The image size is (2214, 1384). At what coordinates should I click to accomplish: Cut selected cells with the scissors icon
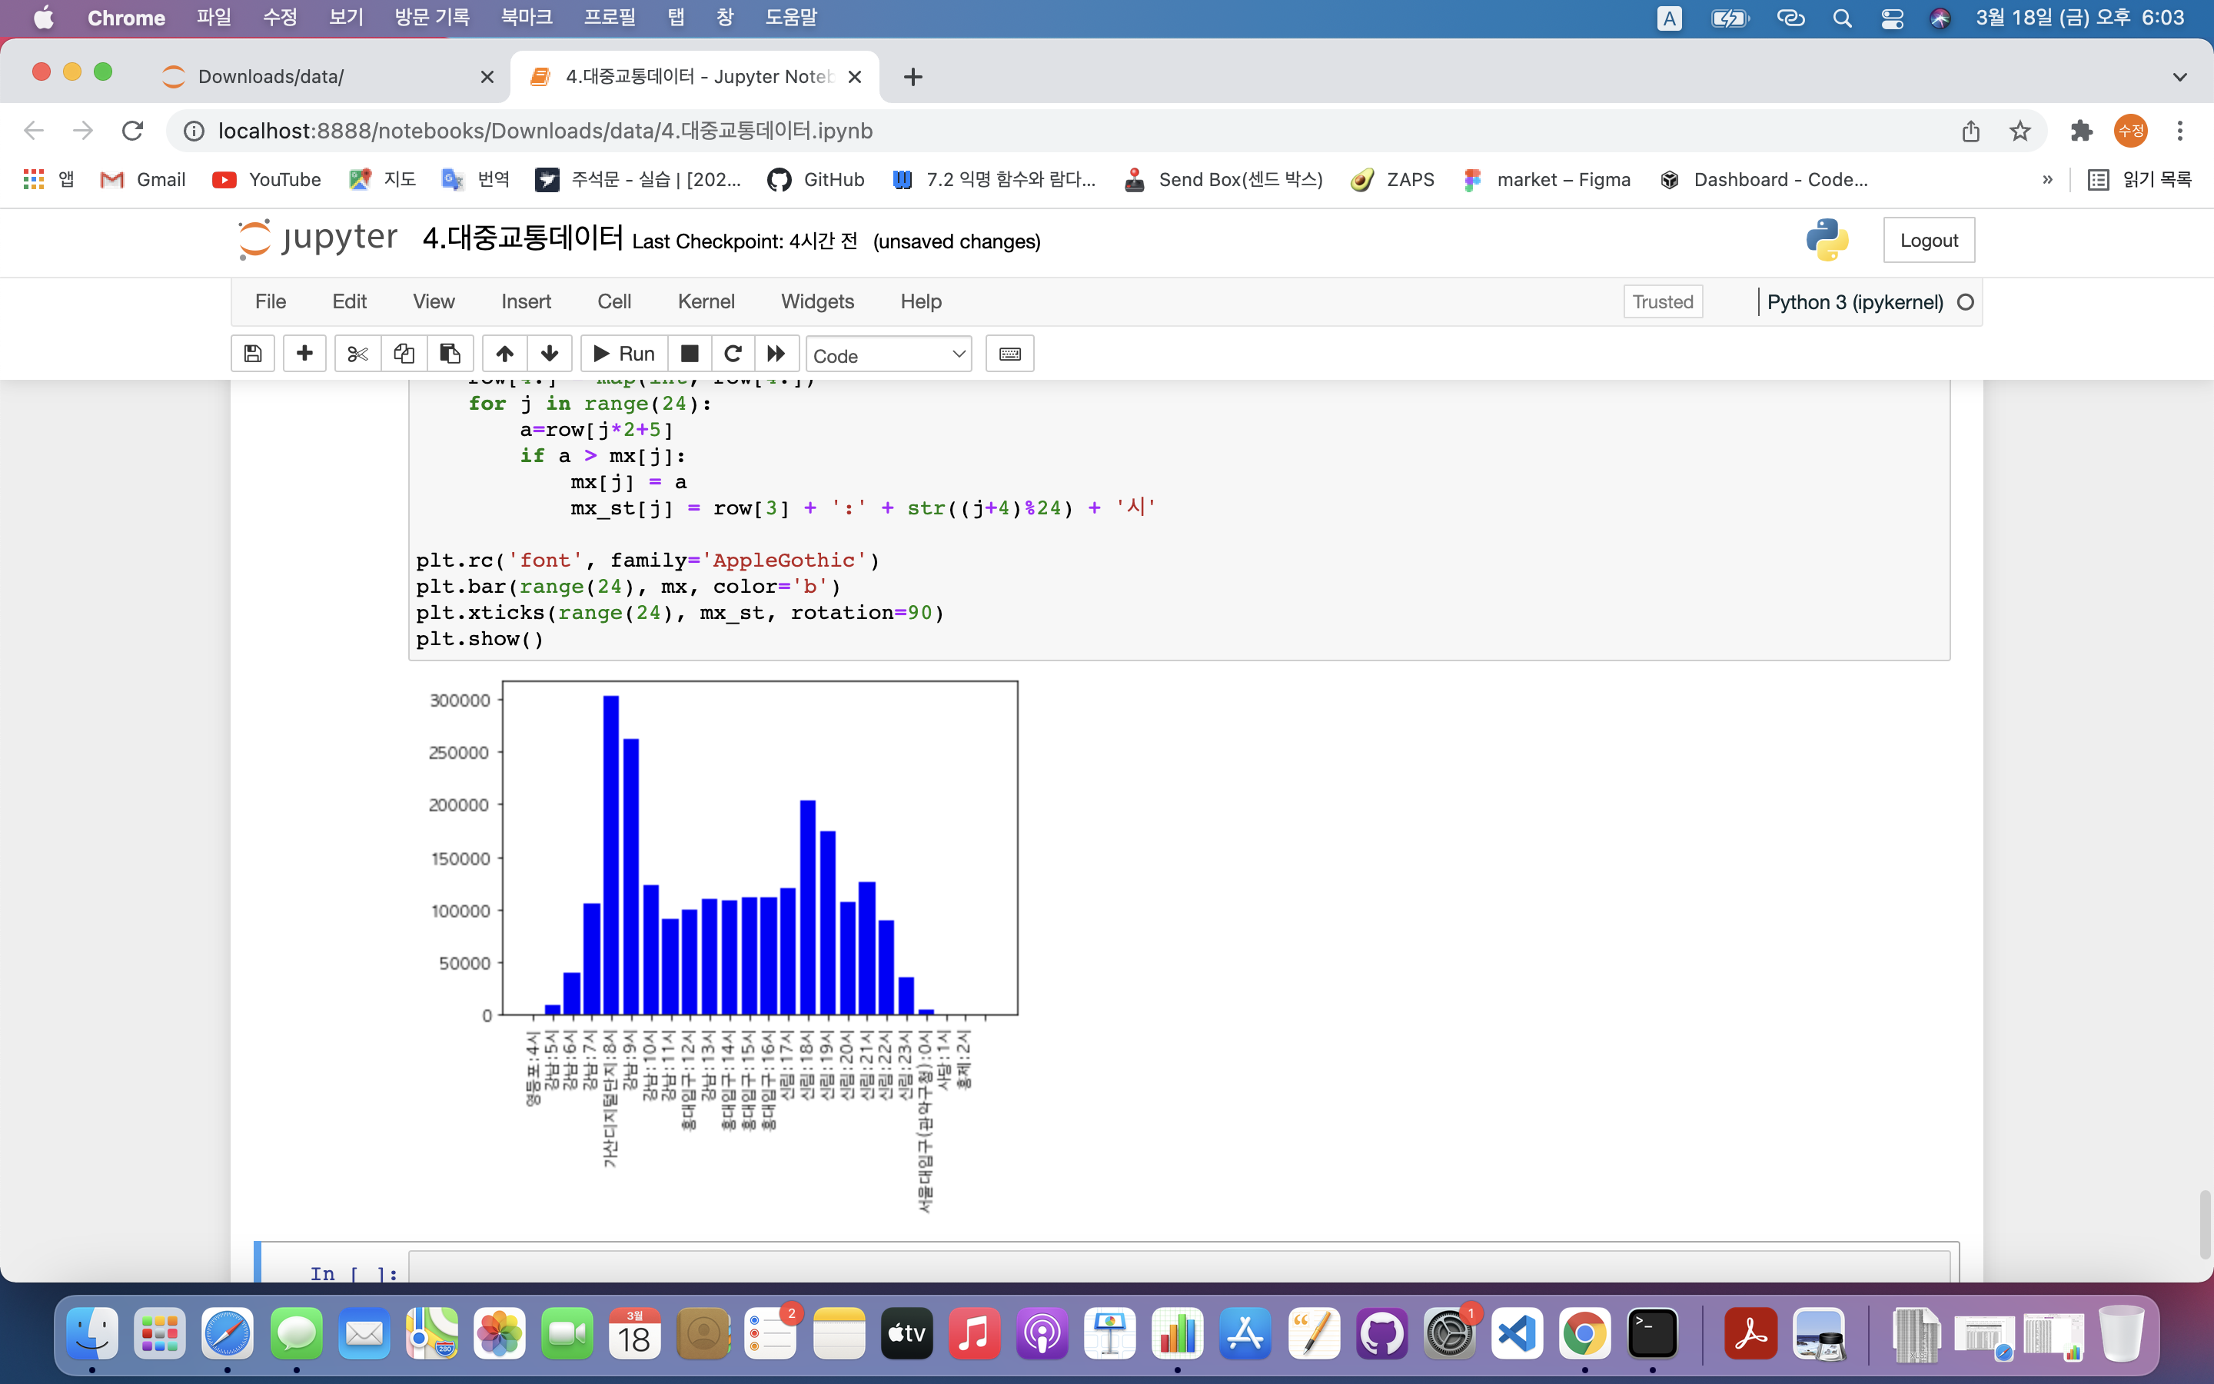tap(357, 354)
